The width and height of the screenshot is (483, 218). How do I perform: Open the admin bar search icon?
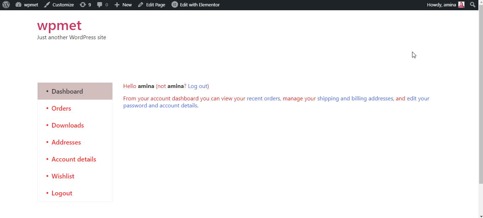pos(473,5)
